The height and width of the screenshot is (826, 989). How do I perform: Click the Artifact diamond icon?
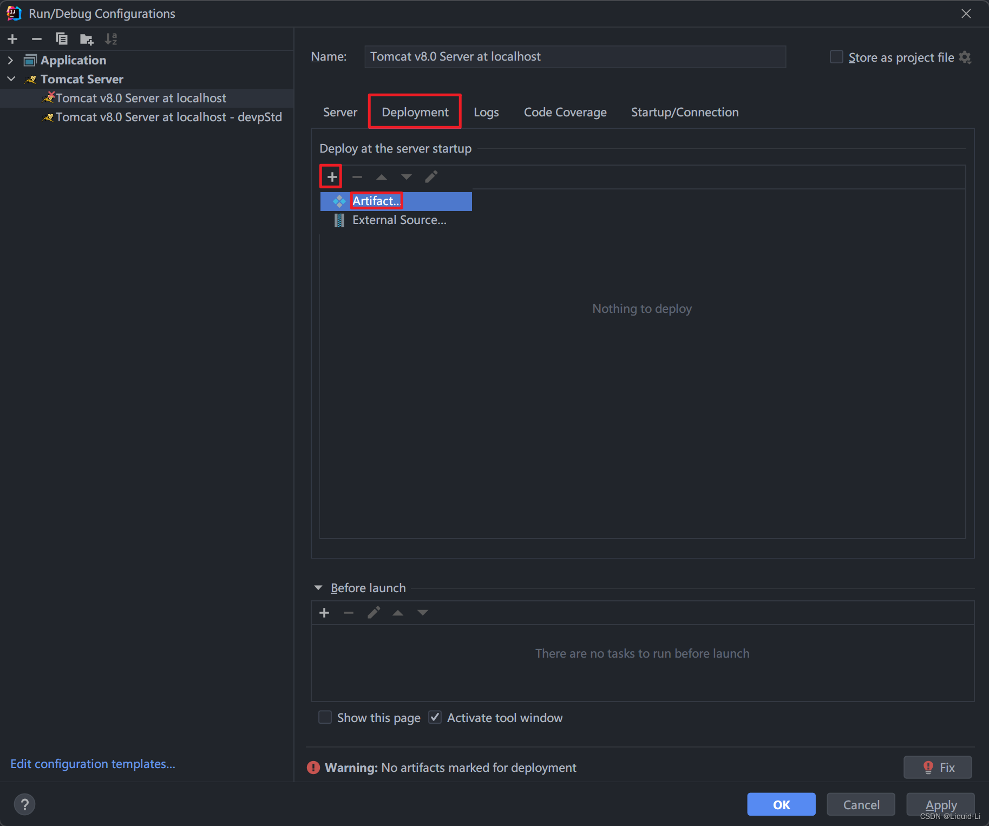click(x=339, y=201)
